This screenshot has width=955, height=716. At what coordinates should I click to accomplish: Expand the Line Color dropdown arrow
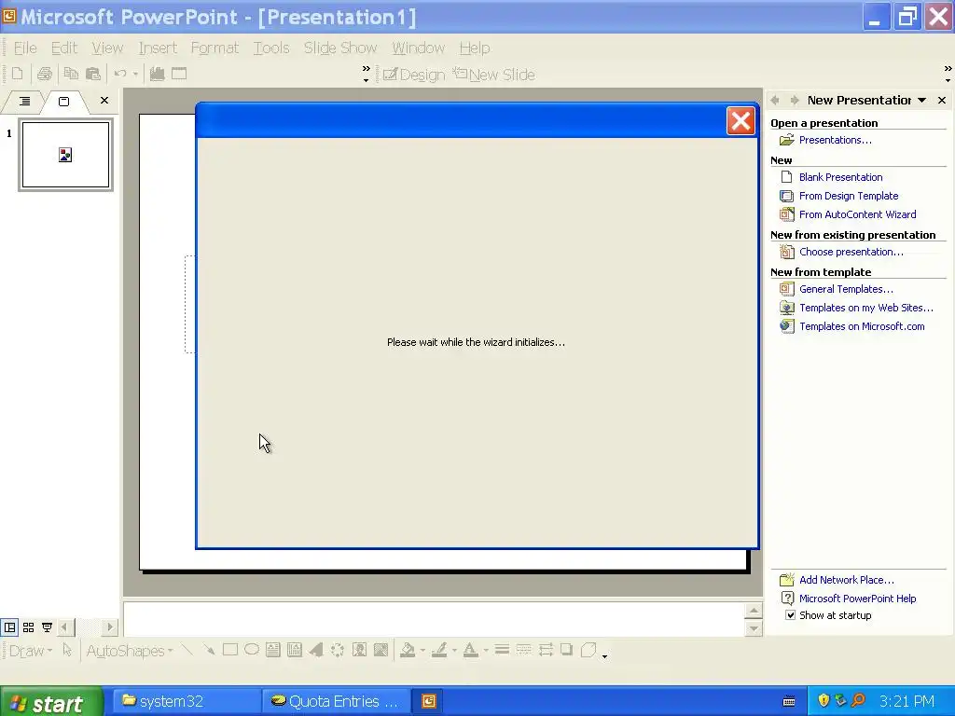(x=454, y=651)
